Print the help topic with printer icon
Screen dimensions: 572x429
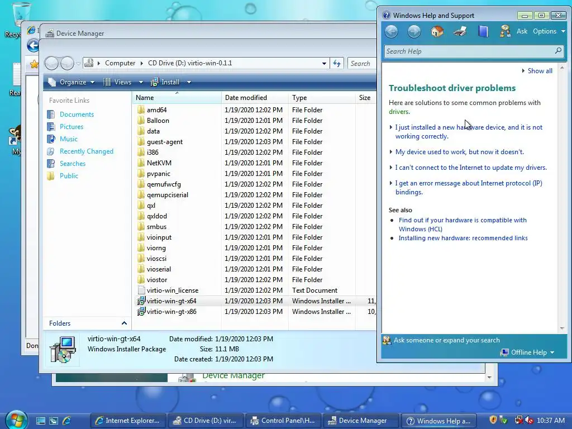pos(460,31)
